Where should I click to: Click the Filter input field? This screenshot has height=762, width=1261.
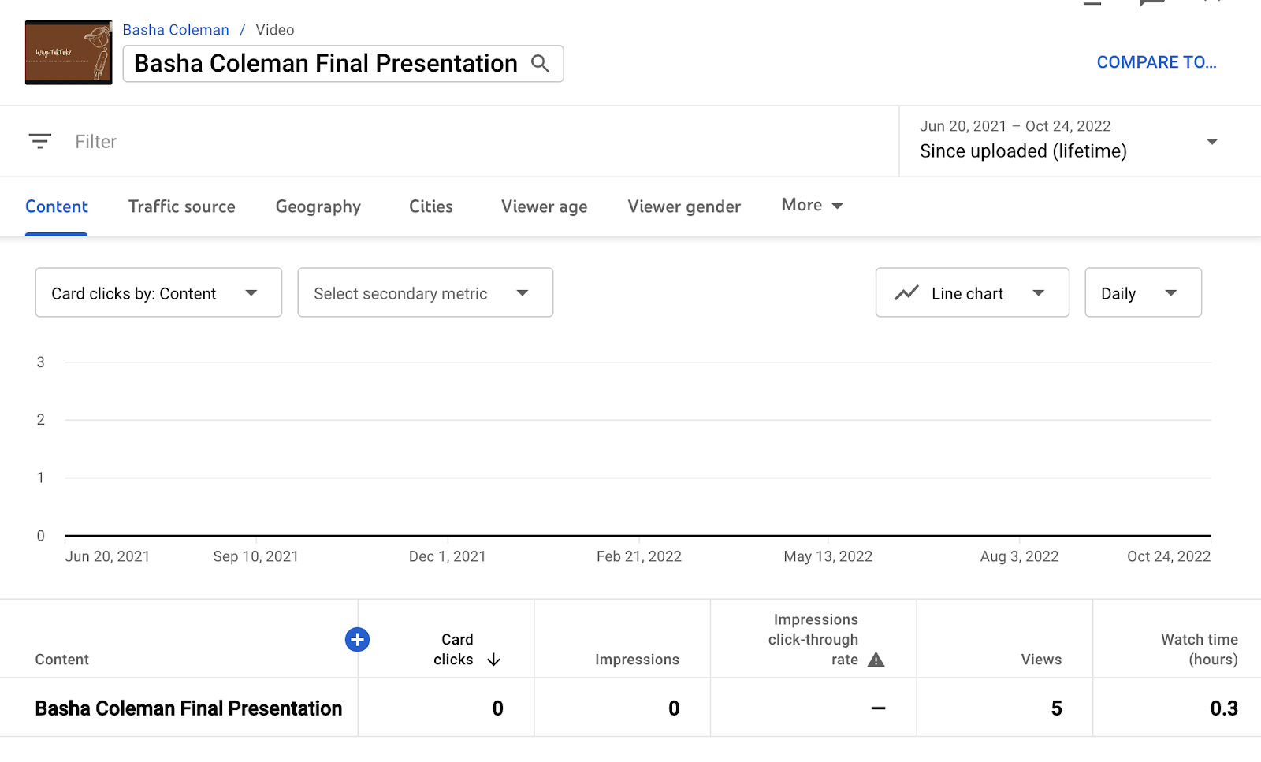coord(473,142)
